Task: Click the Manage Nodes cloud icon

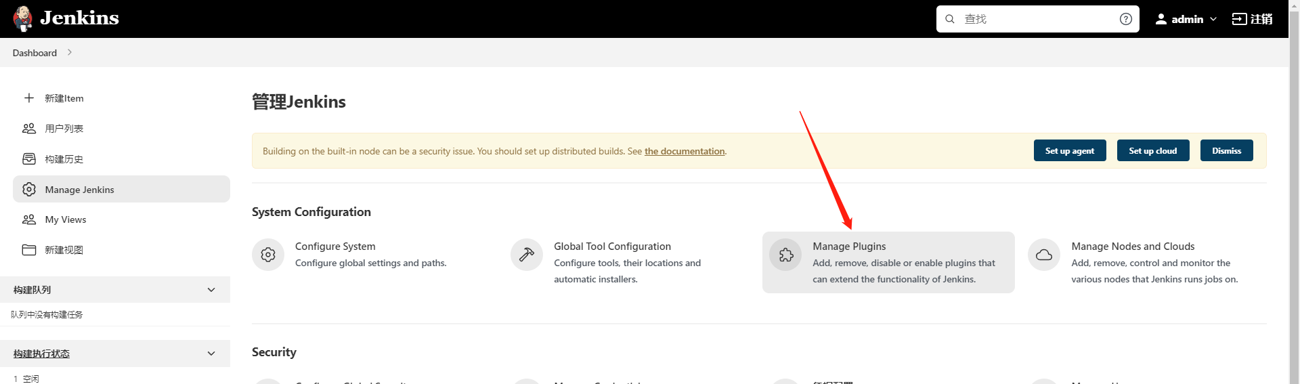Action: [1044, 255]
